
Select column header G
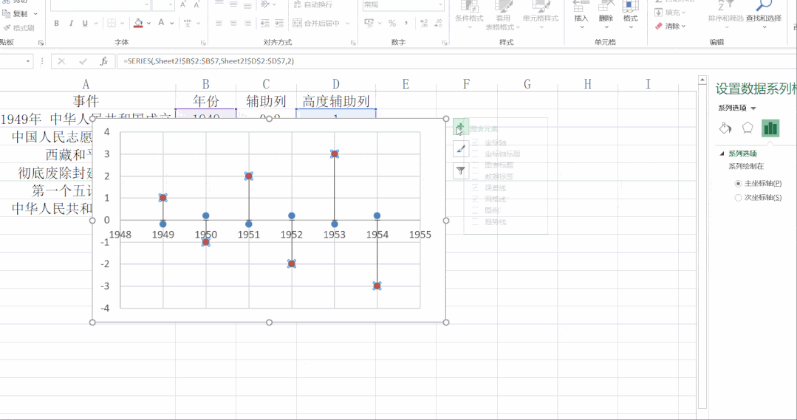[x=527, y=84]
